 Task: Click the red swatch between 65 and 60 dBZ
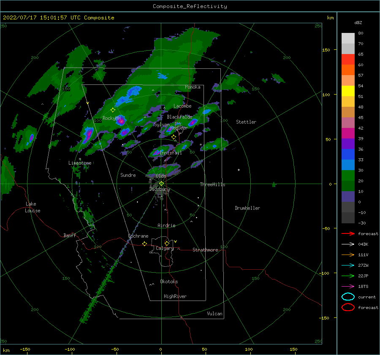[x=348, y=60]
